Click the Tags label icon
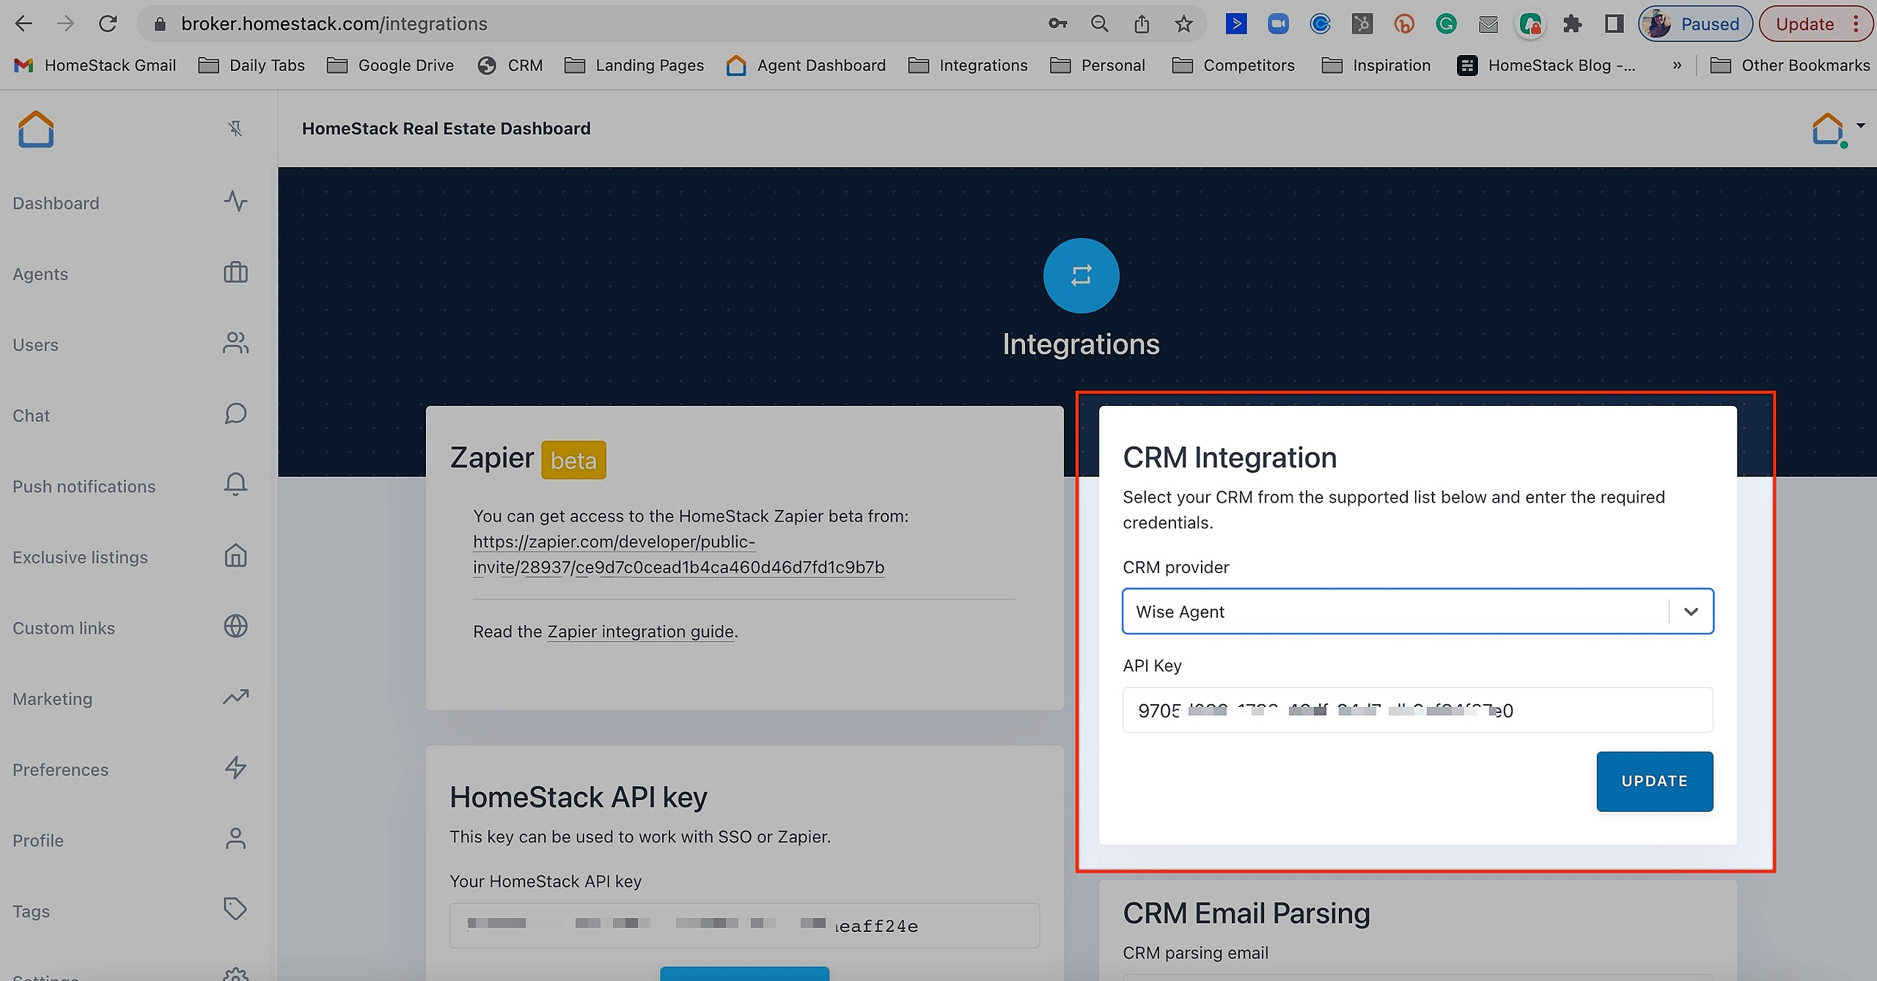Viewport: 1877px width, 981px height. point(235,909)
